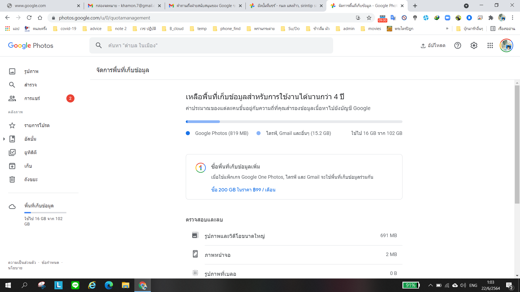The height and width of the screenshot is (292, 520).
Task: Click buy 200 GB for ฿99 link
Action: pyautogui.click(x=243, y=190)
